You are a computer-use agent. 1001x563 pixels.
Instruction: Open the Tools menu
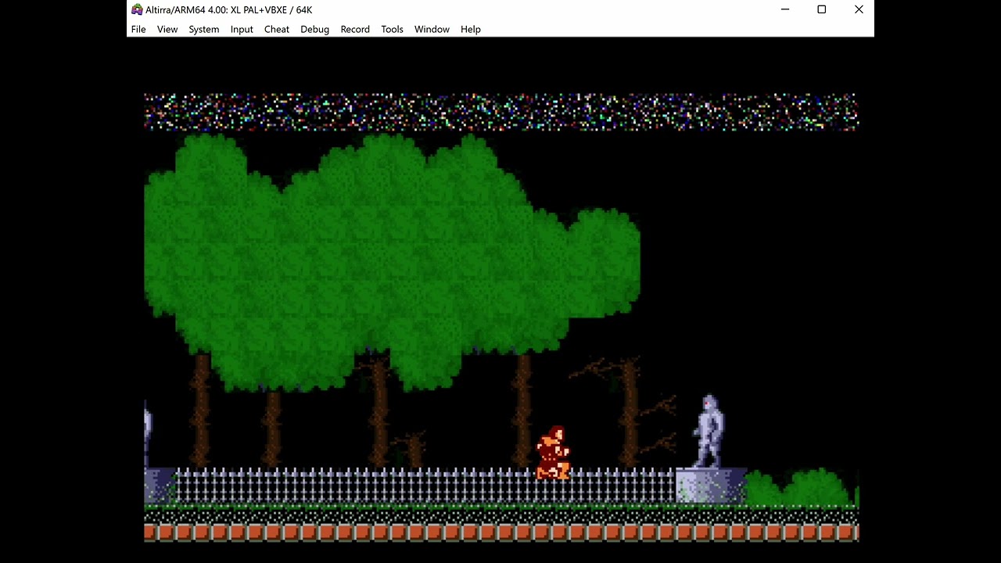pyautogui.click(x=392, y=29)
